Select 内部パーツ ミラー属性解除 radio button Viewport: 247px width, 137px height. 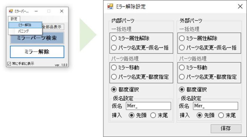coord(114,38)
